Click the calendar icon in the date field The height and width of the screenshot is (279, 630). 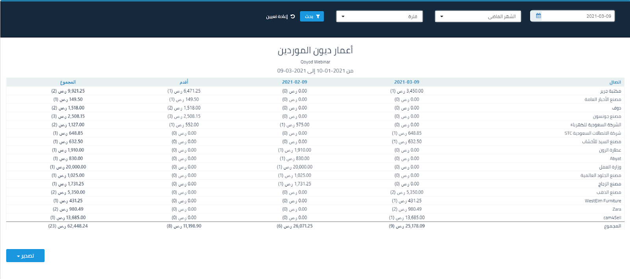(538, 16)
